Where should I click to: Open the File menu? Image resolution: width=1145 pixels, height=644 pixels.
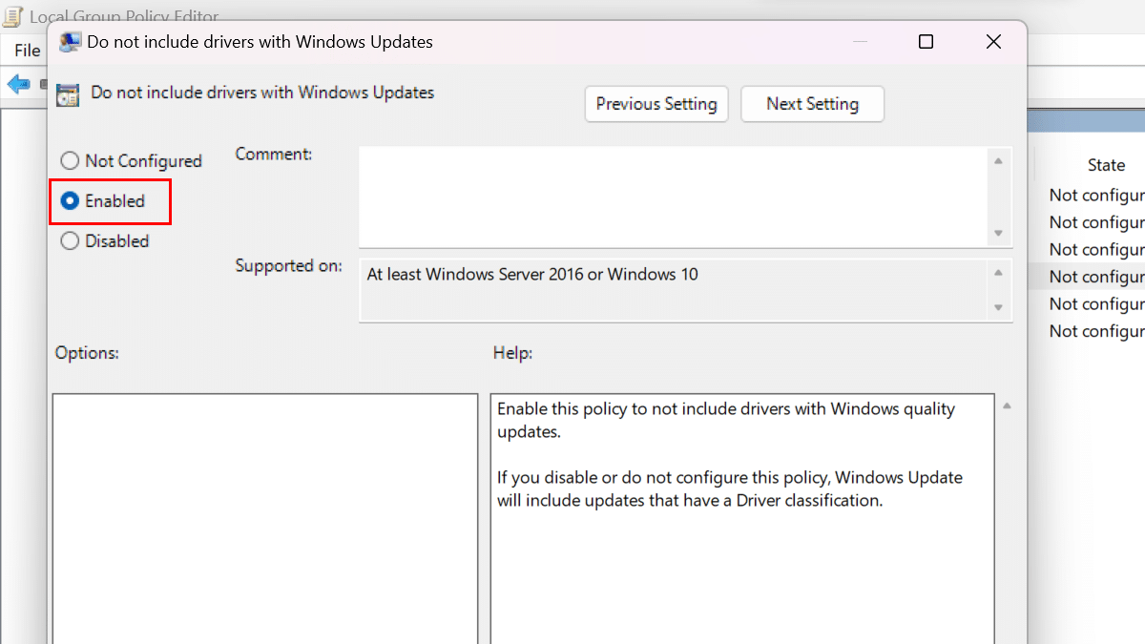pyautogui.click(x=27, y=51)
